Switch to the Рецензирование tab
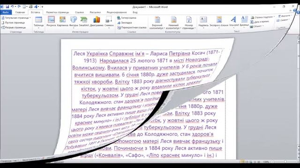 pyautogui.click(x=117, y=12)
